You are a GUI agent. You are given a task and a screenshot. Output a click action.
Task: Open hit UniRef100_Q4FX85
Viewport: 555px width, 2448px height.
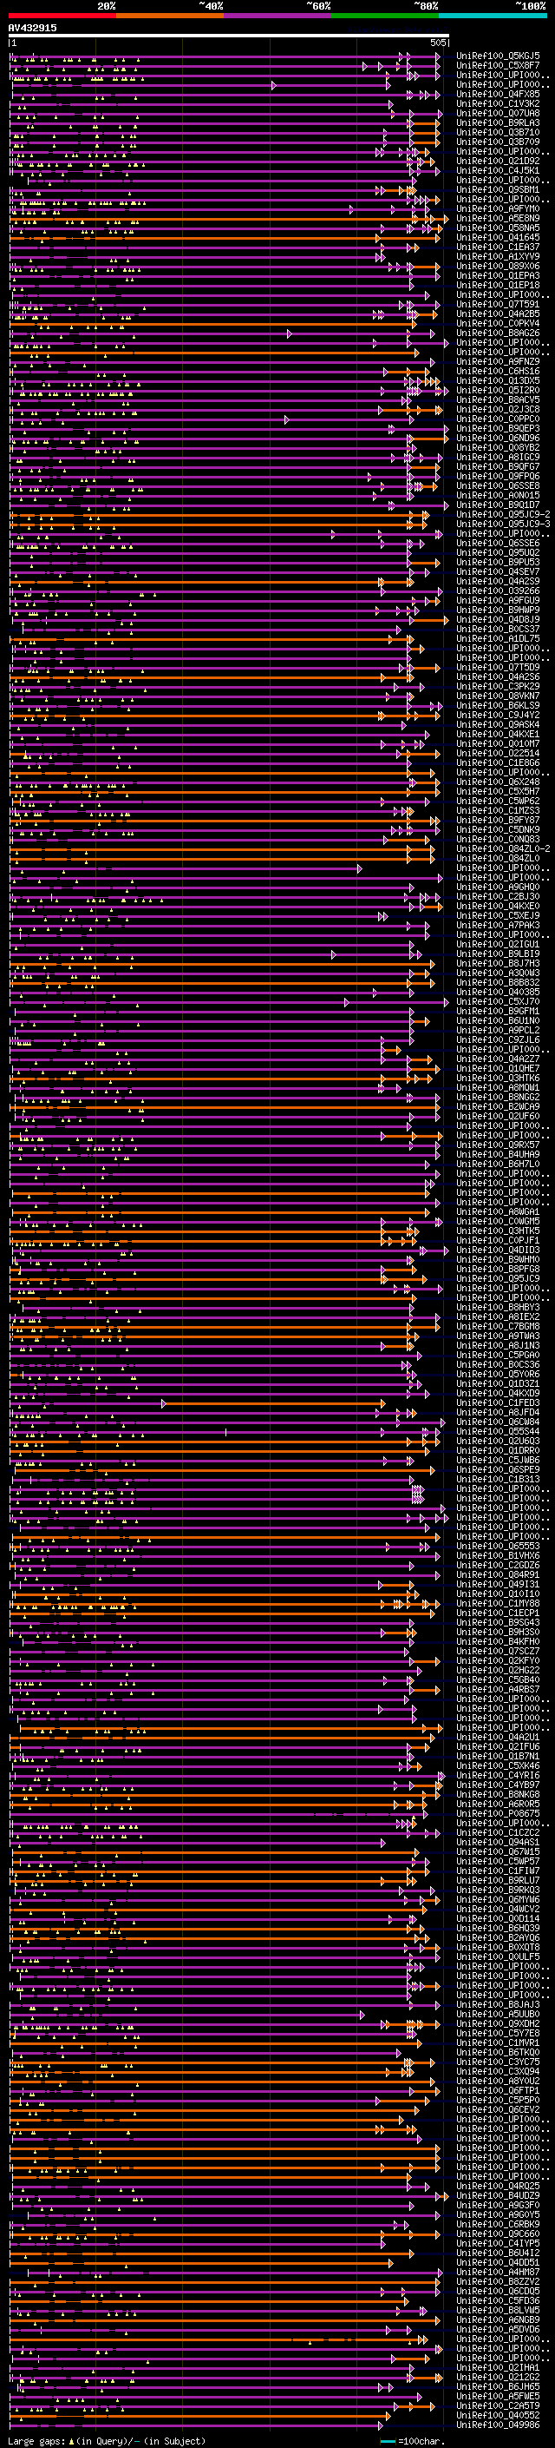498,94
